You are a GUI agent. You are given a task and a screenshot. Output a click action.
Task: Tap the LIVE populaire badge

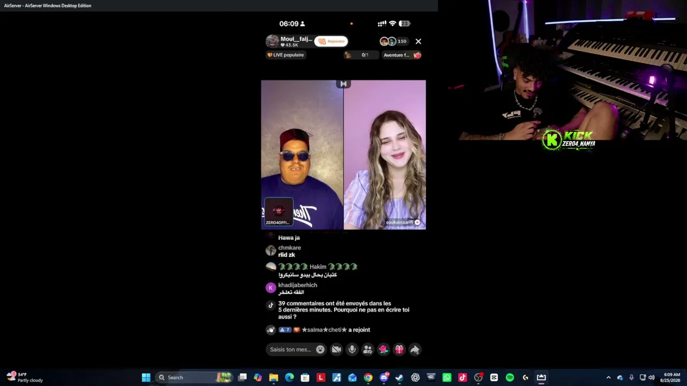286,55
